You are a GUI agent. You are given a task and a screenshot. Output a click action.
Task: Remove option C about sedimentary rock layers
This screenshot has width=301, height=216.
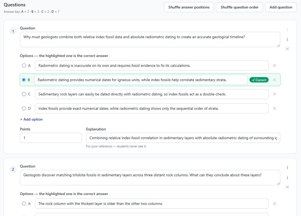(274, 94)
